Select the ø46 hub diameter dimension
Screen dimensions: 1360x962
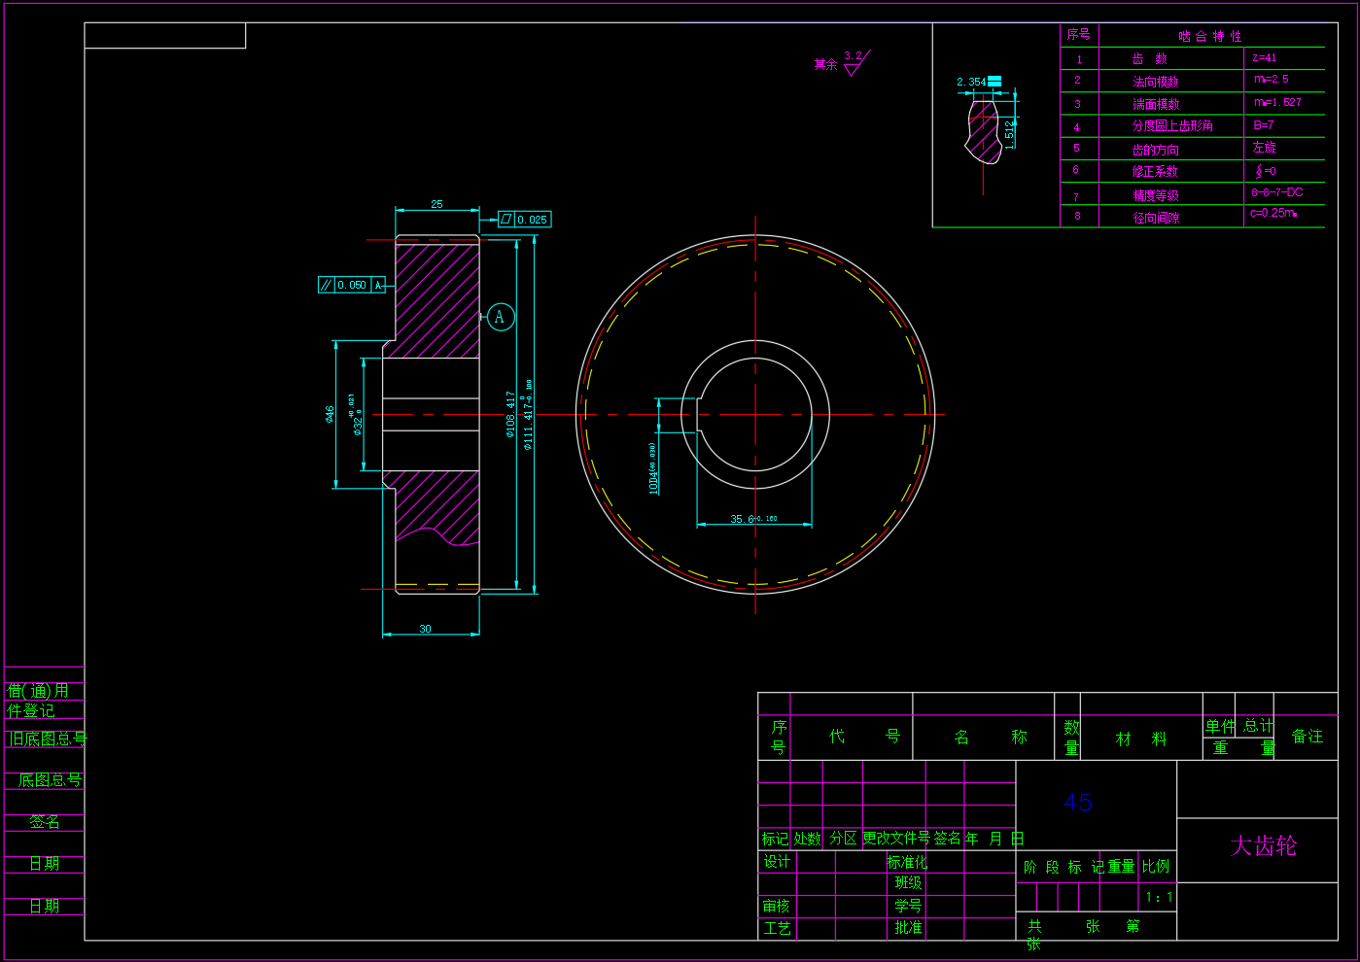click(331, 415)
